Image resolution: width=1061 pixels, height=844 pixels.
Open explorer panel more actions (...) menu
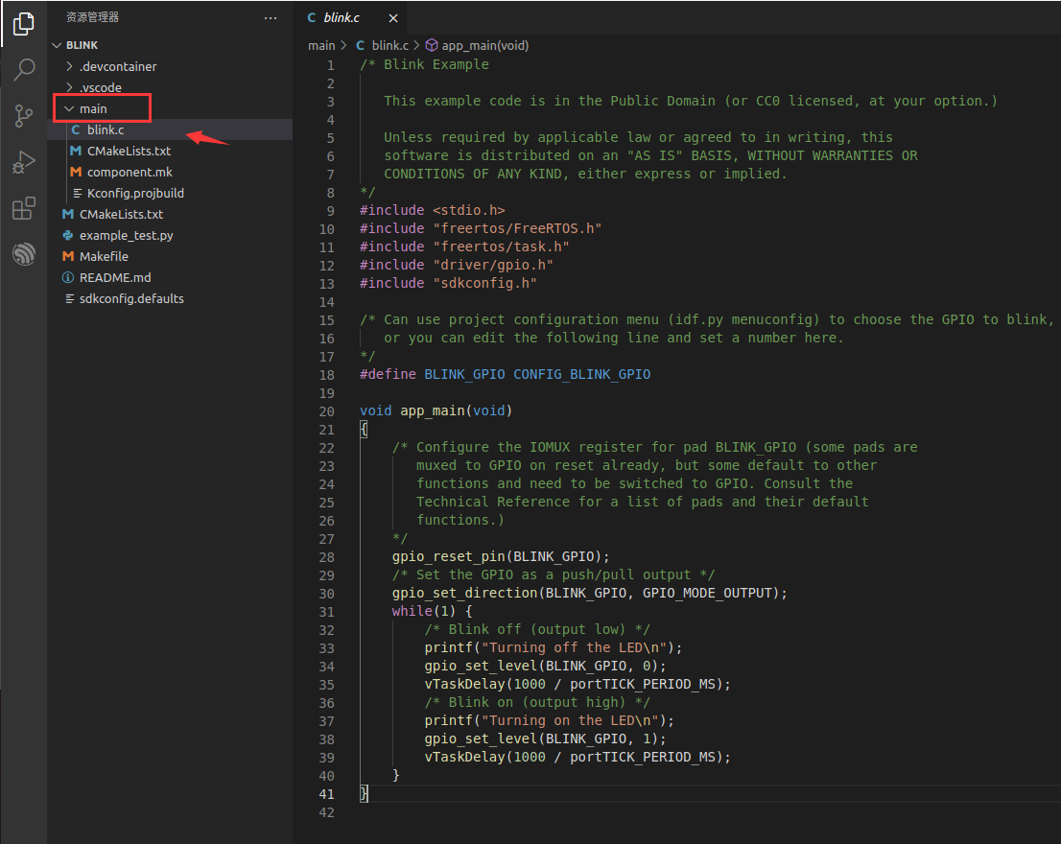point(271,17)
